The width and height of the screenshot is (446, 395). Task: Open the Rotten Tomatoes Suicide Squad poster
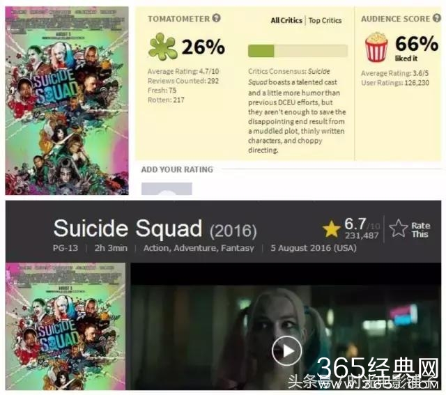67,101
